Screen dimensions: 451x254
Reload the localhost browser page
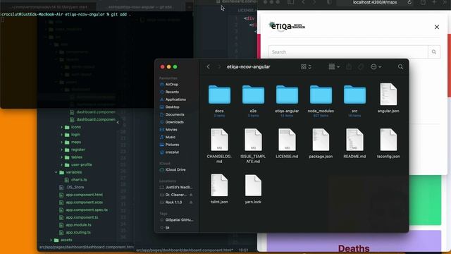(x=409, y=2)
